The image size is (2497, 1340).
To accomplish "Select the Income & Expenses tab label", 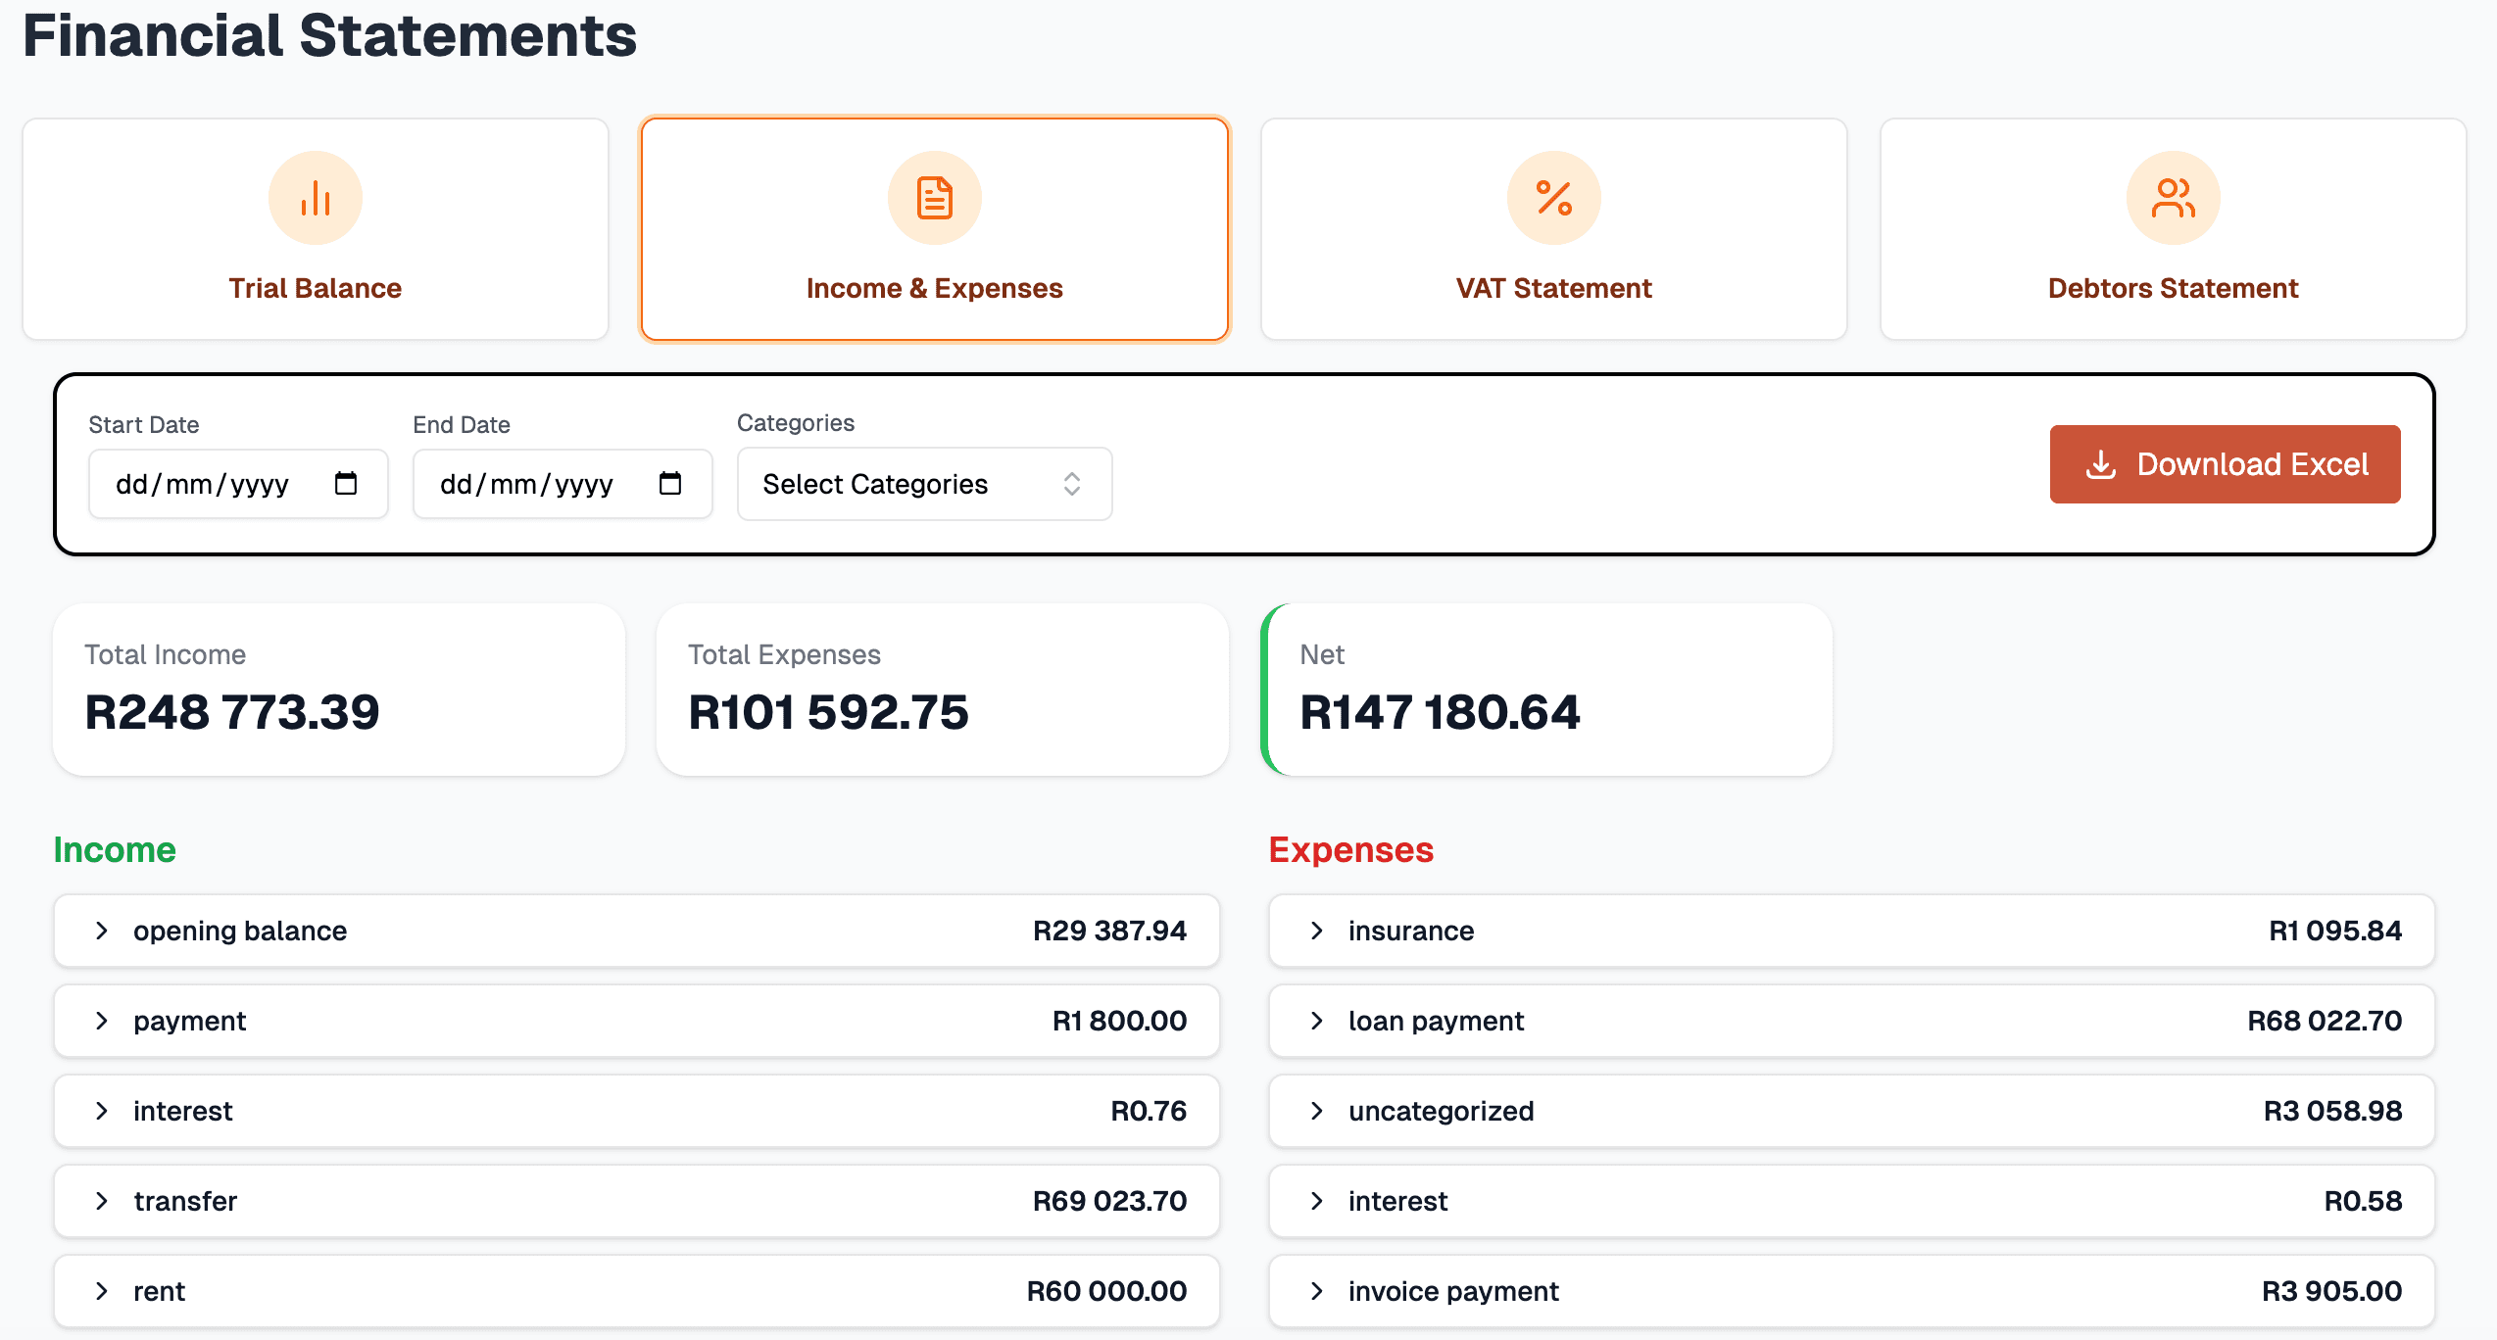I will 935,288.
